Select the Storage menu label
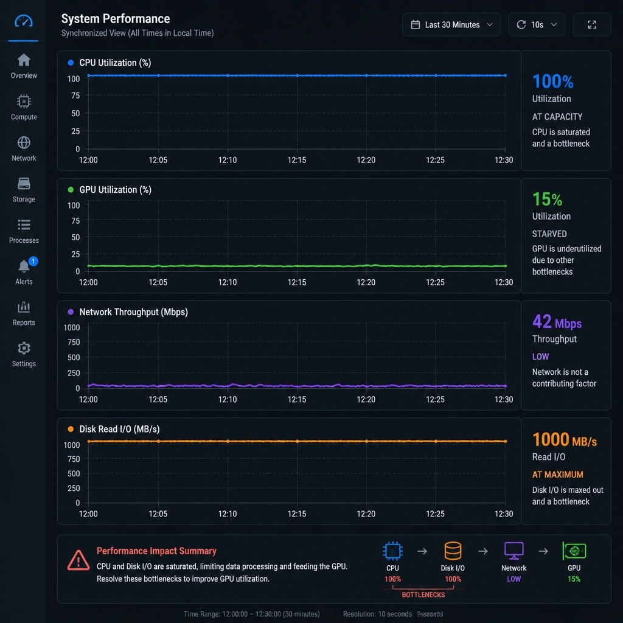Screen dimensions: 623x623 [x=24, y=199]
